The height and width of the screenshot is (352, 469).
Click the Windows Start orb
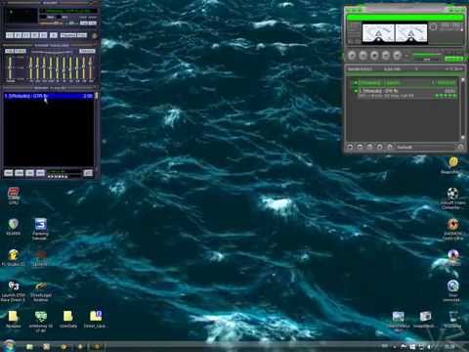tap(9, 345)
